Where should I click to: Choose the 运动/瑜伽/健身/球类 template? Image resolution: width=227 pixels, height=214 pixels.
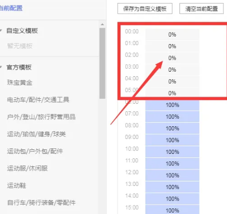[36, 134]
